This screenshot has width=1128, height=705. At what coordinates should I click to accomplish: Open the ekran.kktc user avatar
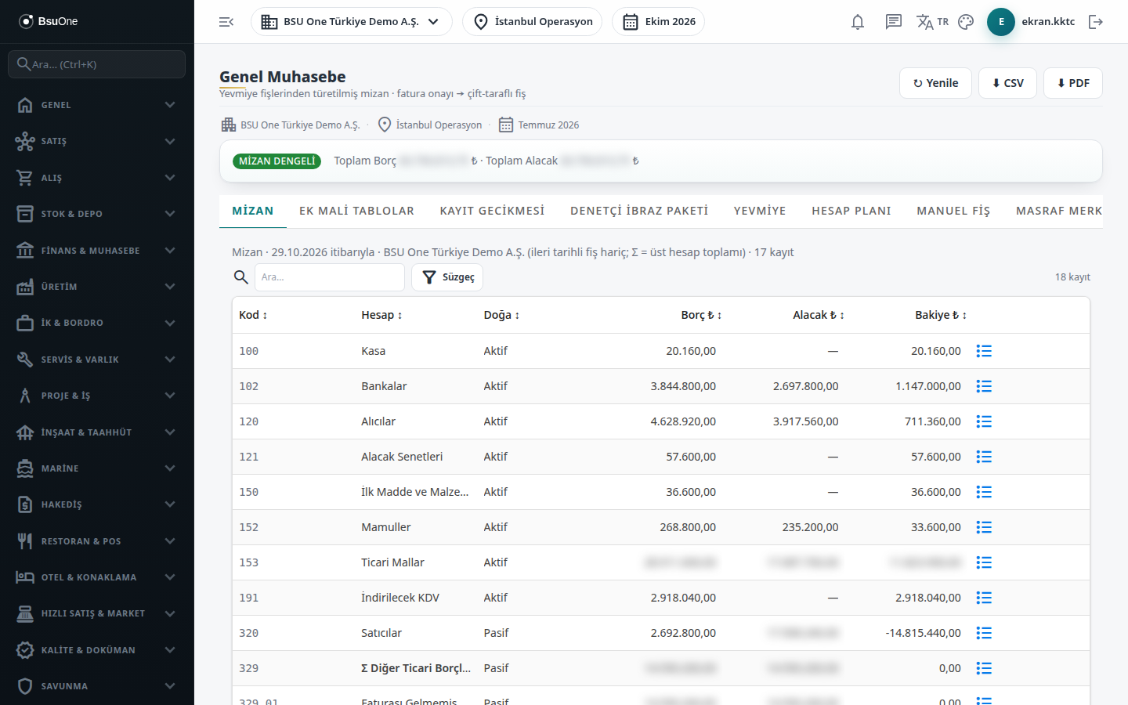pyautogui.click(x=1001, y=22)
